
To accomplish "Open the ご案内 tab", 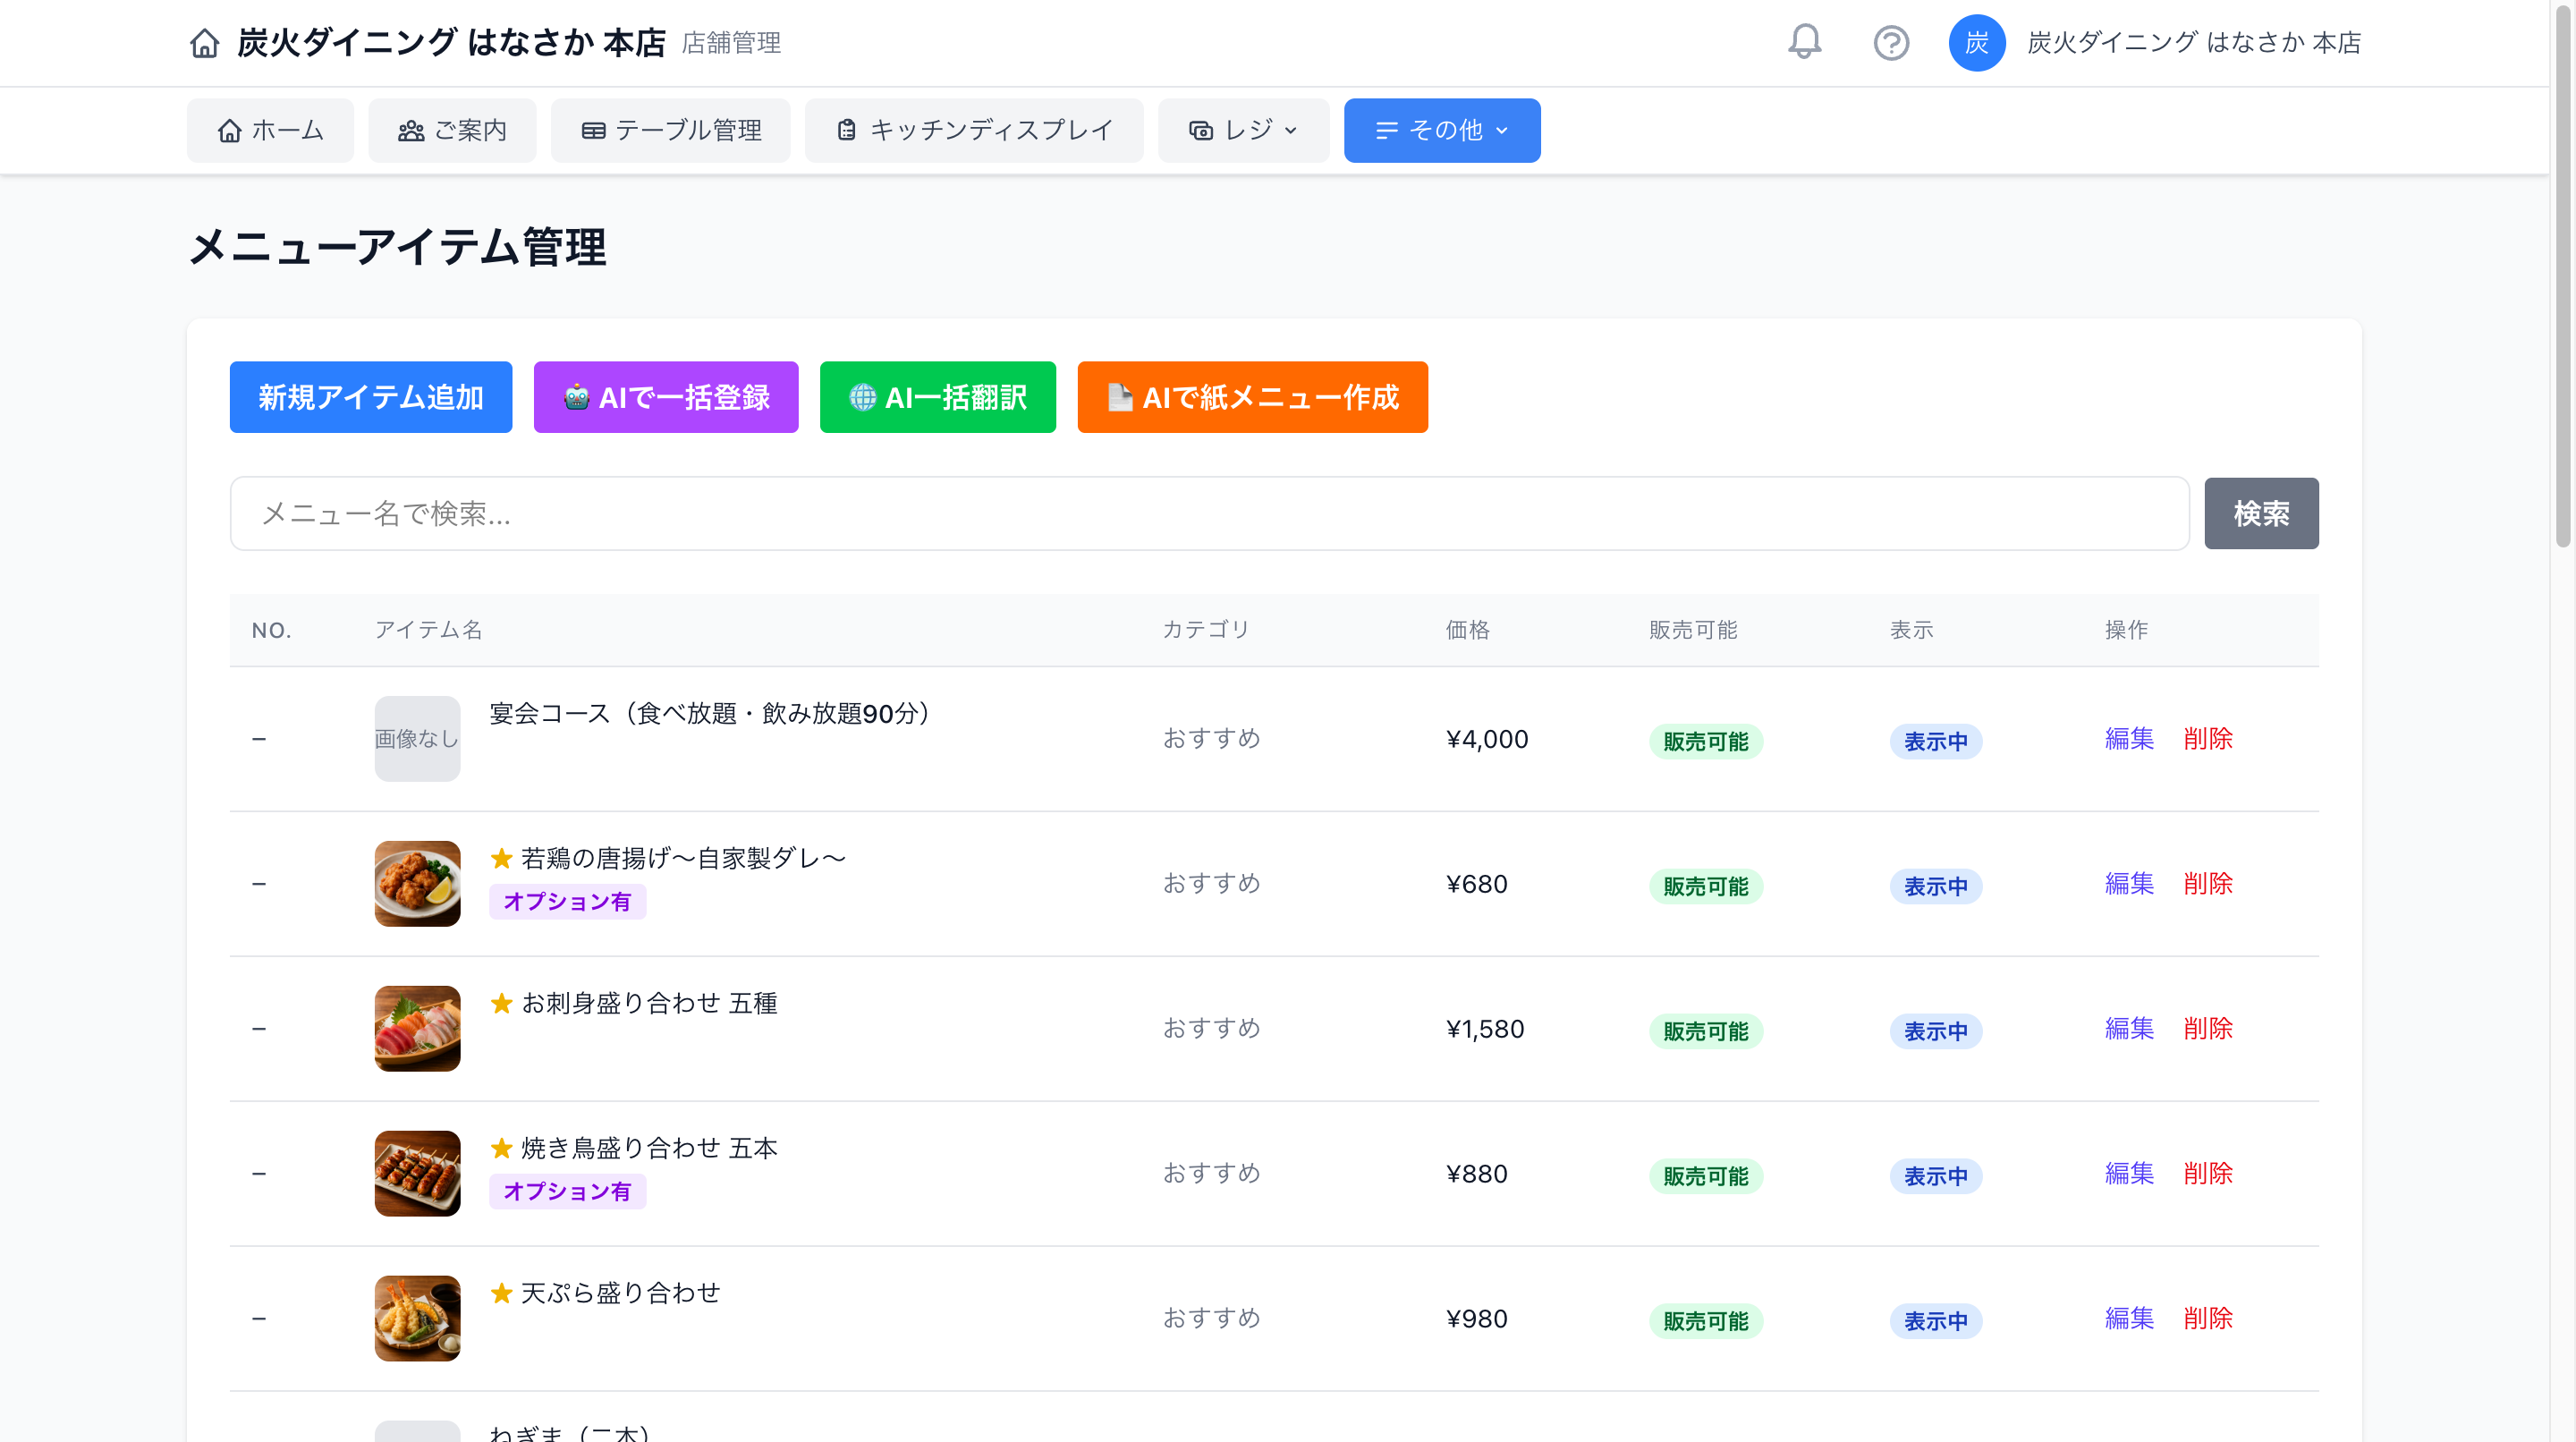I will 452,130.
